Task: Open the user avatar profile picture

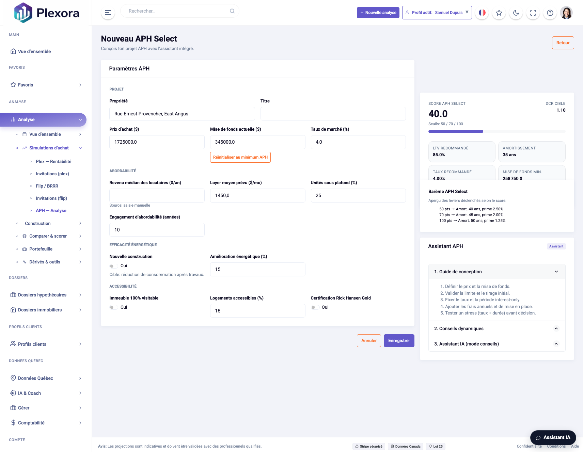Action: (566, 13)
